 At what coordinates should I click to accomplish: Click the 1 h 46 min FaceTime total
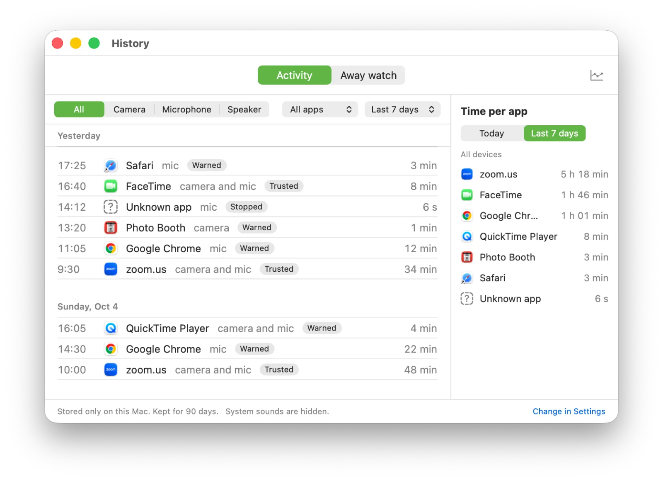click(585, 195)
